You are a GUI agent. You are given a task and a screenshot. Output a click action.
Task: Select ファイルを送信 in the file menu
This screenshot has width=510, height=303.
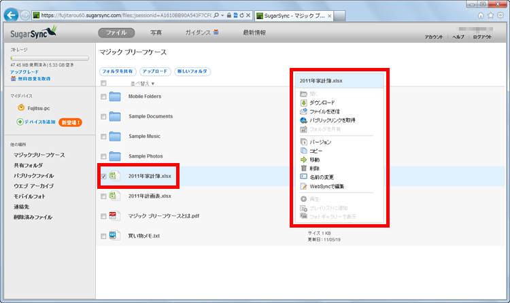(324, 111)
